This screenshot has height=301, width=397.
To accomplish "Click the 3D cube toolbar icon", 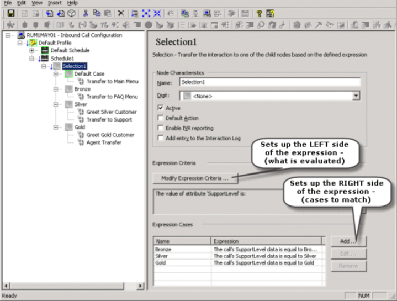I will pos(72,13).
